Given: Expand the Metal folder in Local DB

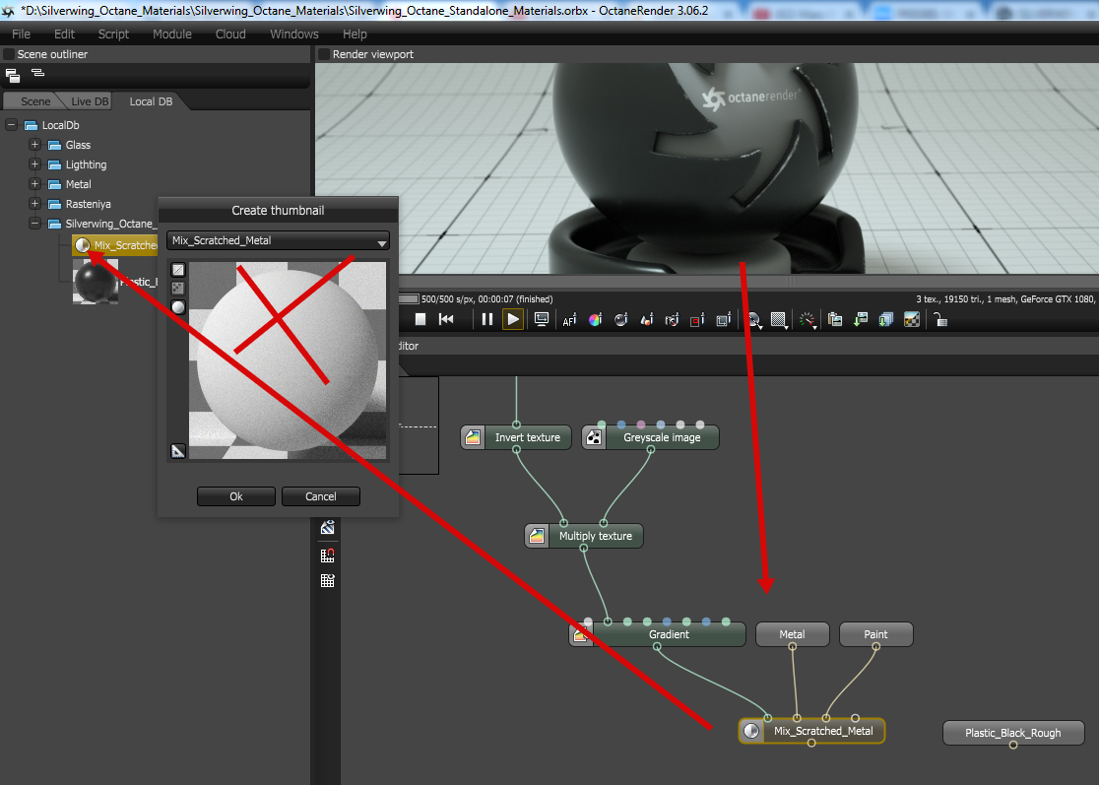Looking at the screenshot, I should (x=34, y=183).
